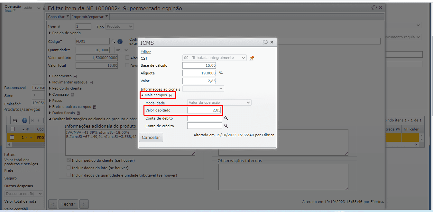Open the Consultar menu
The image size is (433, 212).
(x=59, y=16)
